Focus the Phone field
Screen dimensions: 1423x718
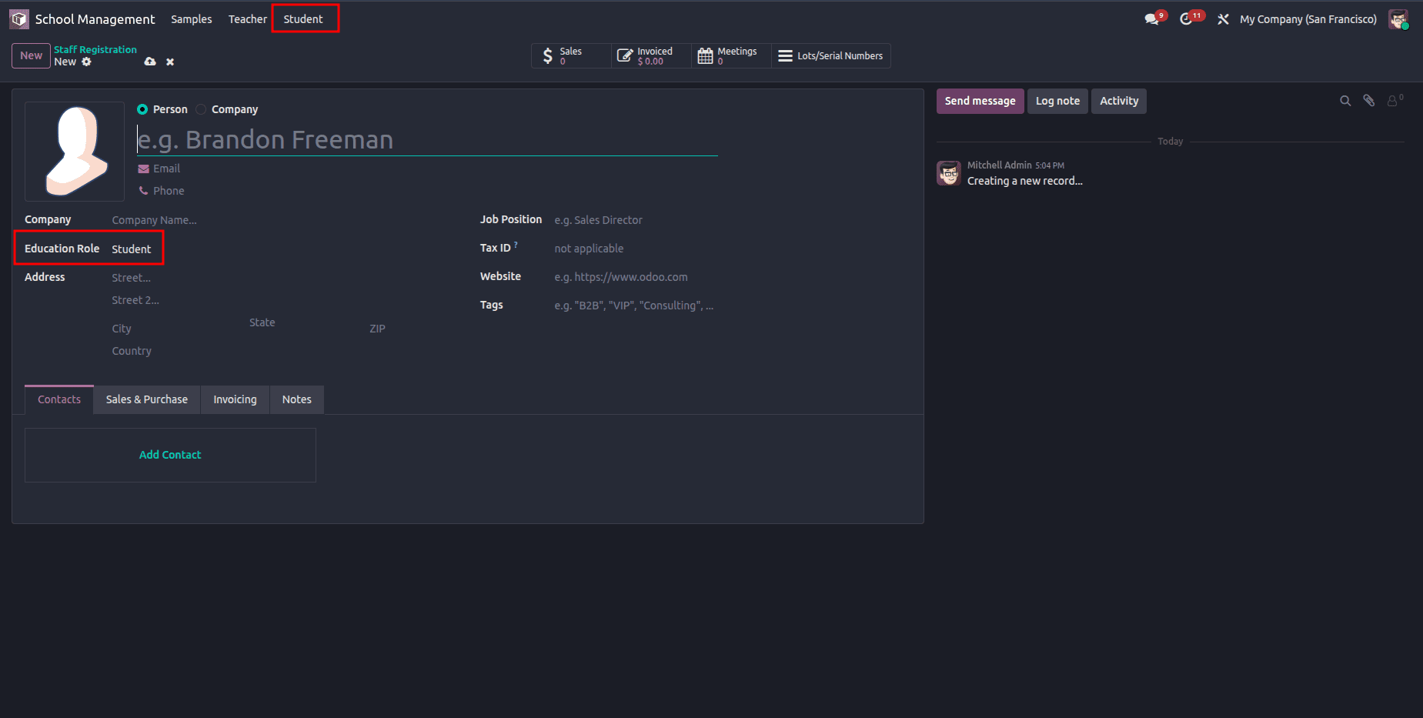[x=436, y=191]
